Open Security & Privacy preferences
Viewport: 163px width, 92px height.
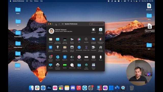101,49
